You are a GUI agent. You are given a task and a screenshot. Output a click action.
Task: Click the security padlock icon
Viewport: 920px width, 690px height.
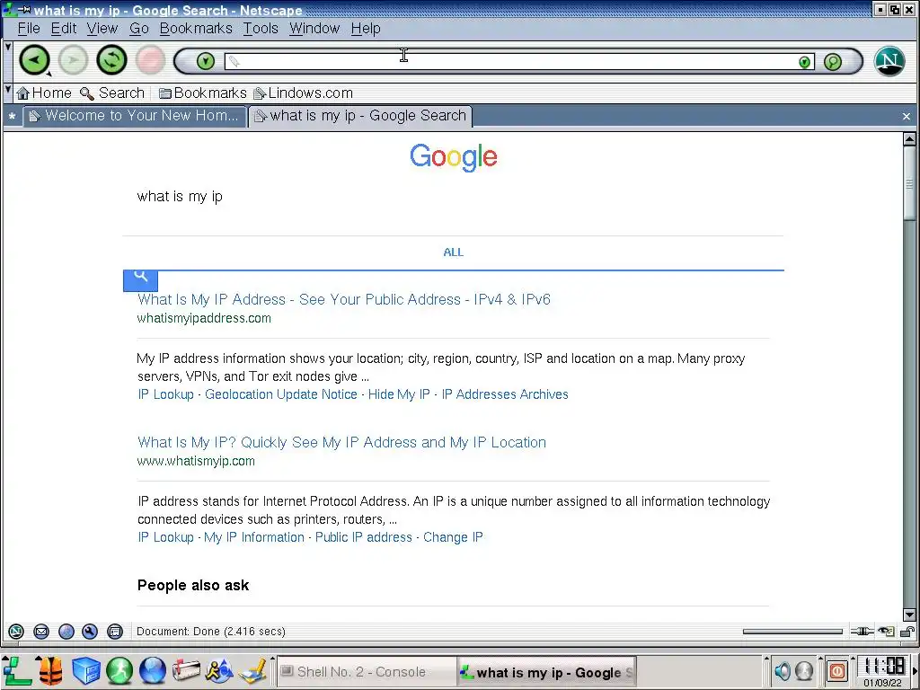tap(907, 632)
